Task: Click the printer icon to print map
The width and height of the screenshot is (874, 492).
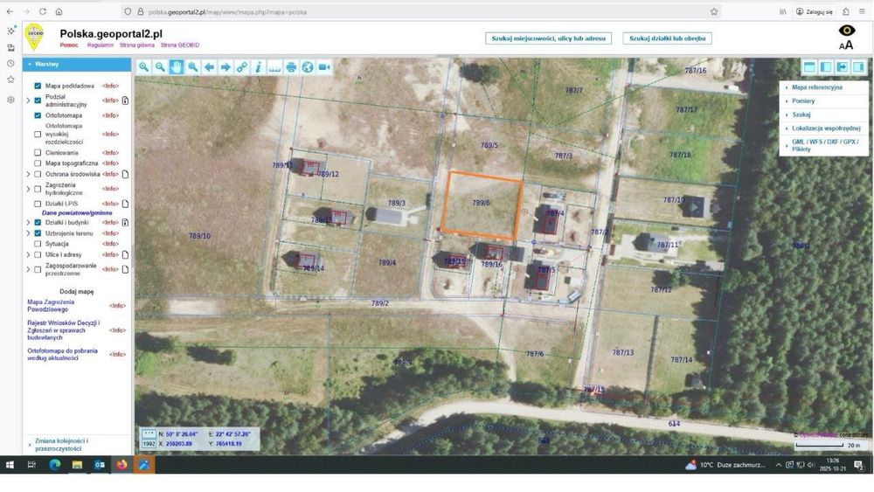Action: 291,67
